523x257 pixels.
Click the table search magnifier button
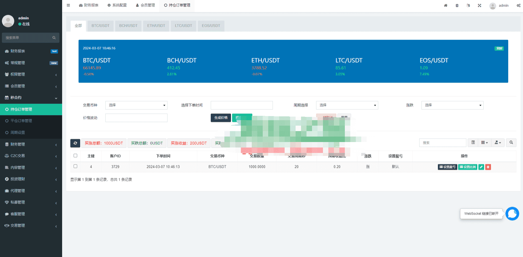[x=511, y=143]
